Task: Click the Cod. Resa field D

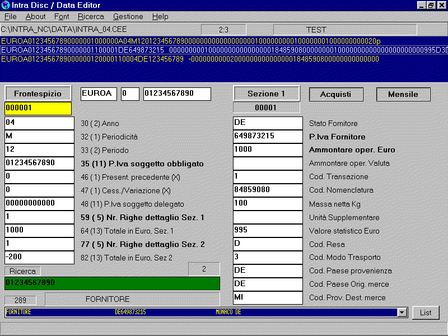Action: click(268, 244)
